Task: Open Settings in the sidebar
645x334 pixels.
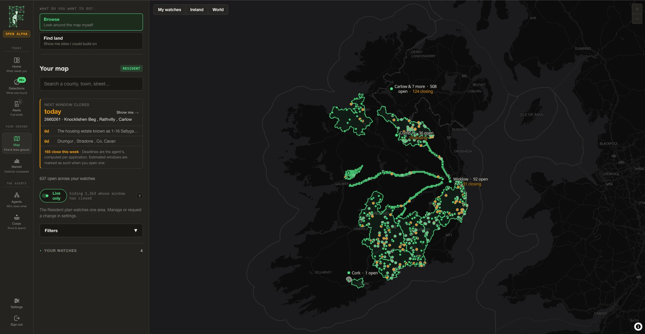Action: point(16,303)
